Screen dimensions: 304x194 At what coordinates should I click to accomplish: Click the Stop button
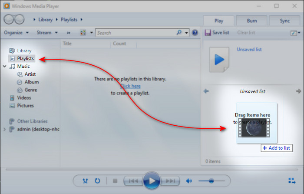[115, 181]
